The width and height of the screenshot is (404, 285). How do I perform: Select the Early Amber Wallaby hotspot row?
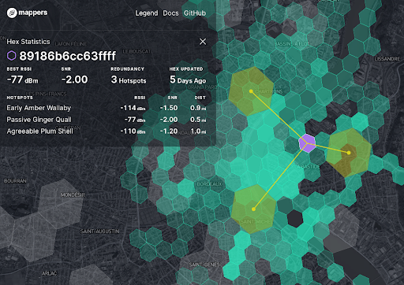[x=107, y=108]
